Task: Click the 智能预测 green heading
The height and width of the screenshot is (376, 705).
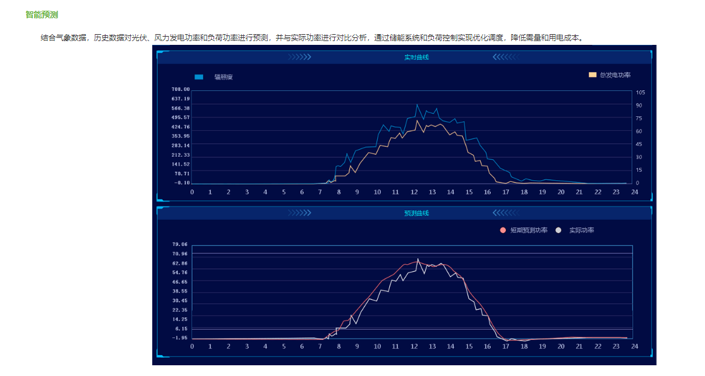Action: pyautogui.click(x=42, y=15)
